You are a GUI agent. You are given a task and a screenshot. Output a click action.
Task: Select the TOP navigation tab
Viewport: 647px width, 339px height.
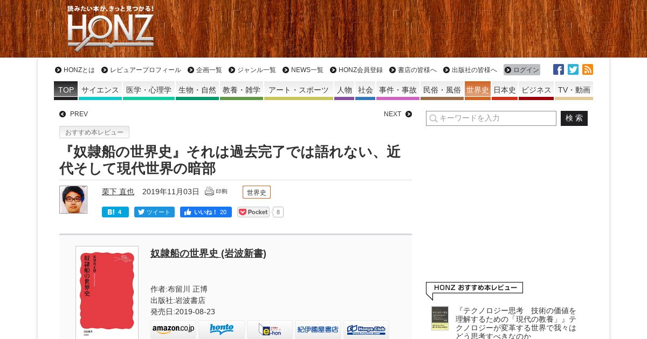[66, 90]
